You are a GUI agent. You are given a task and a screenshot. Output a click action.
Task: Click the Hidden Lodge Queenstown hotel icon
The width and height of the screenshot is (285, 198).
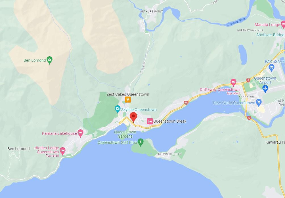point(62,151)
